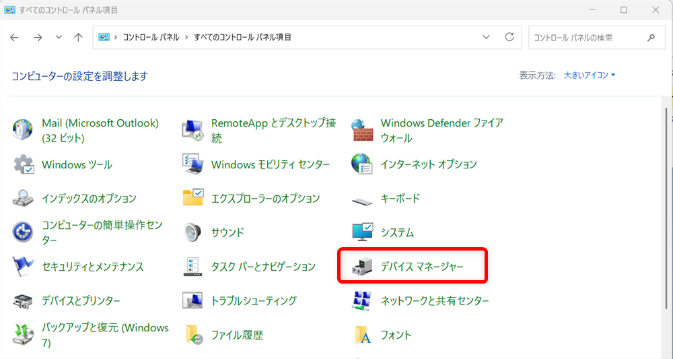The height and width of the screenshot is (359, 673).
Task: Open the サウンド text link
Action: coord(227,233)
